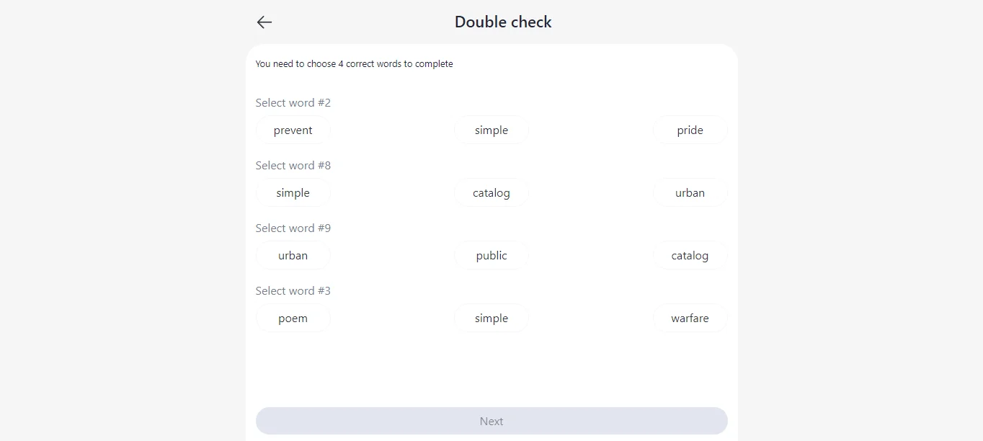Pick "pride" for word #2
983x441 pixels.
[690, 130]
